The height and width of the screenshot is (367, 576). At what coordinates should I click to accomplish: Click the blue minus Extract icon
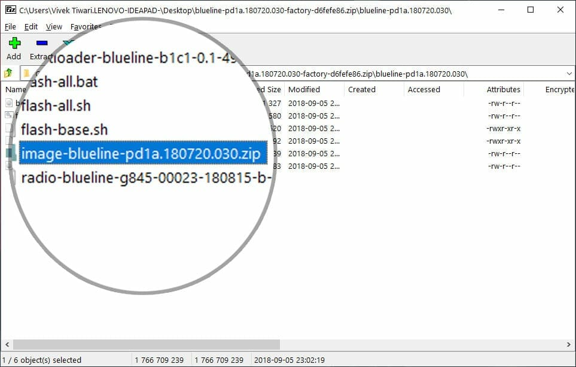coord(41,43)
